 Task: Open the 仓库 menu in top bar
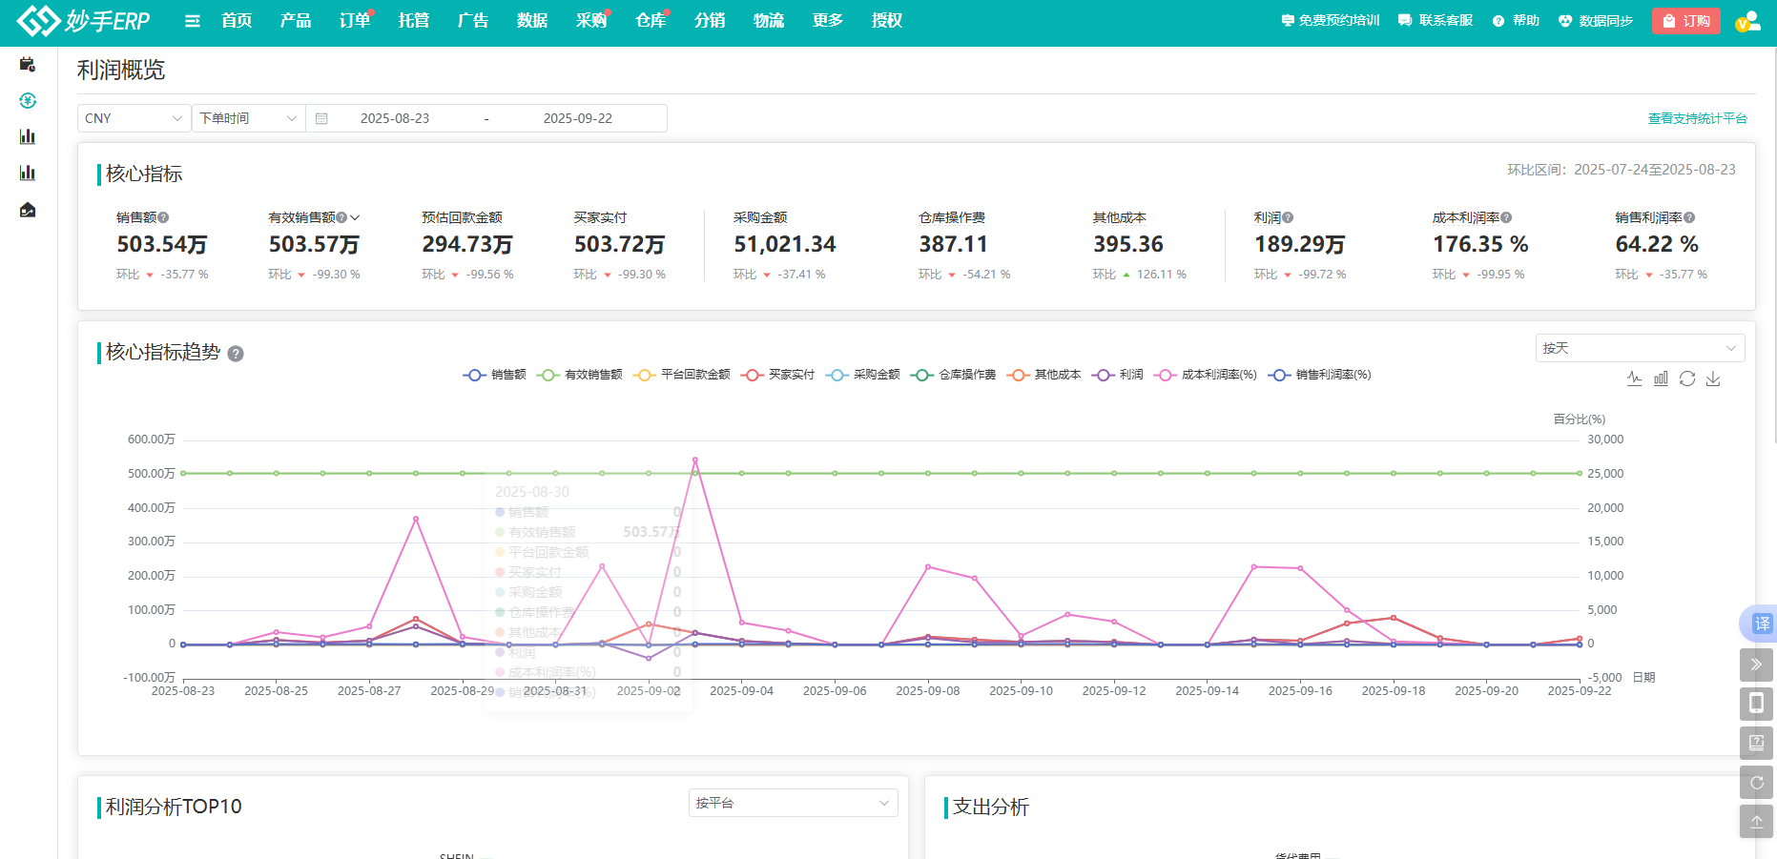click(650, 21)
